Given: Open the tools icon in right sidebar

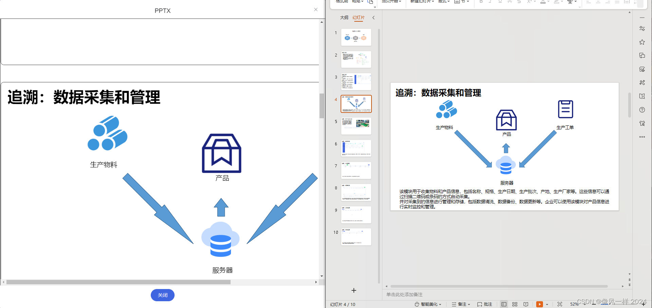Looking at the screenshot, I should click(642, 83).
